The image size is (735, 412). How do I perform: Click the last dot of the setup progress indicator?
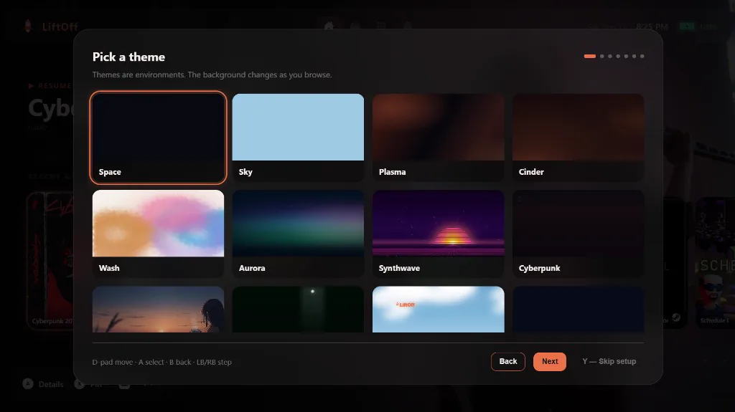click(x=642, y=56)
